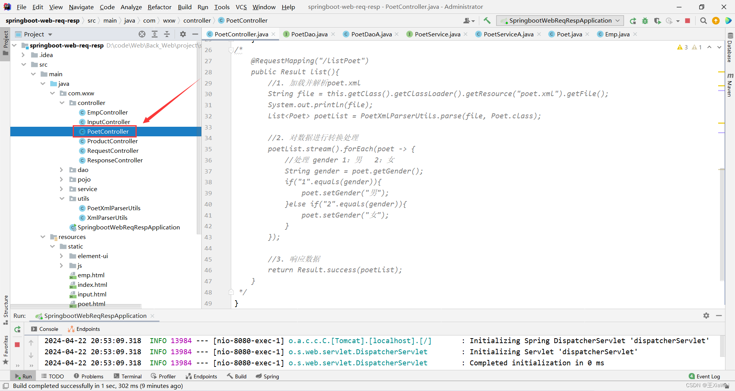Click Collapse All icon in Project panel

pos(167,34)
